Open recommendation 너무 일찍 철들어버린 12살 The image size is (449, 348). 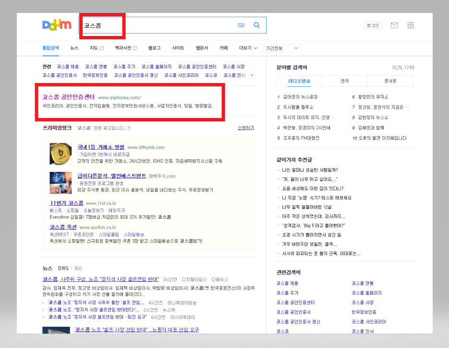pos(307,207)
